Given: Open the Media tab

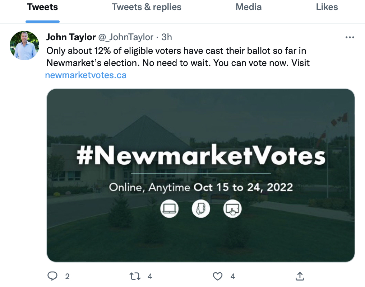Looking at the screenshot, I should point(249,7).
